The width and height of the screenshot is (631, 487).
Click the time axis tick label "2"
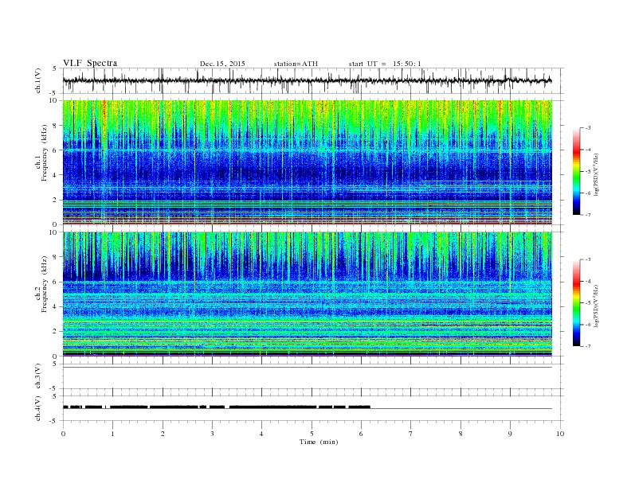point(163,434)
